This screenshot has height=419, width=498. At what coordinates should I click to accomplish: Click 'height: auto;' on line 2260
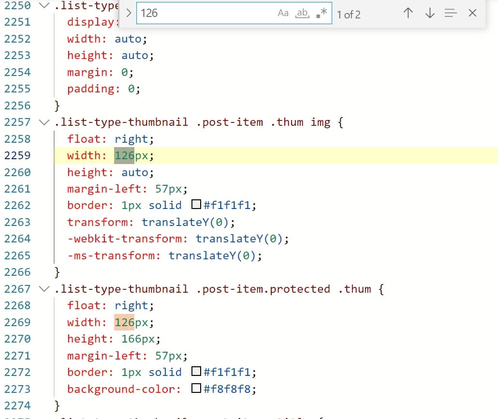pyautogui.click(x=110, y=172)
